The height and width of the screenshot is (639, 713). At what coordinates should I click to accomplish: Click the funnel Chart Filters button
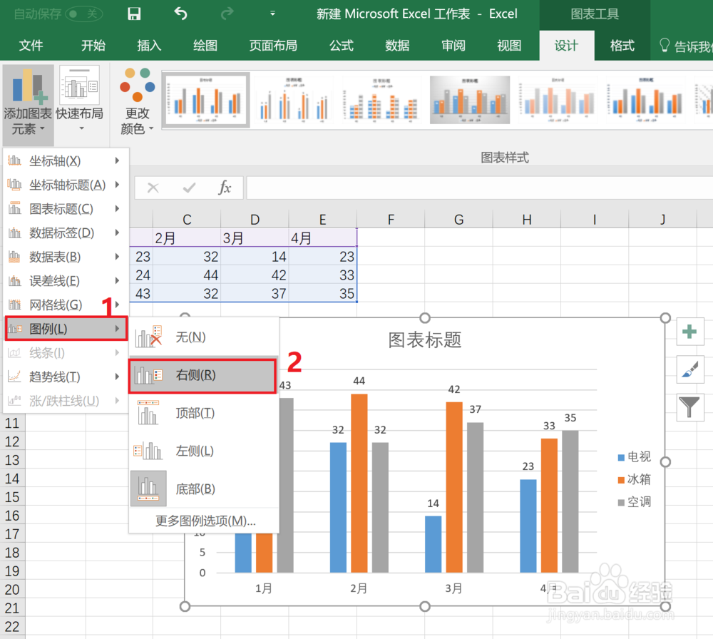click(x=689, y=407)
